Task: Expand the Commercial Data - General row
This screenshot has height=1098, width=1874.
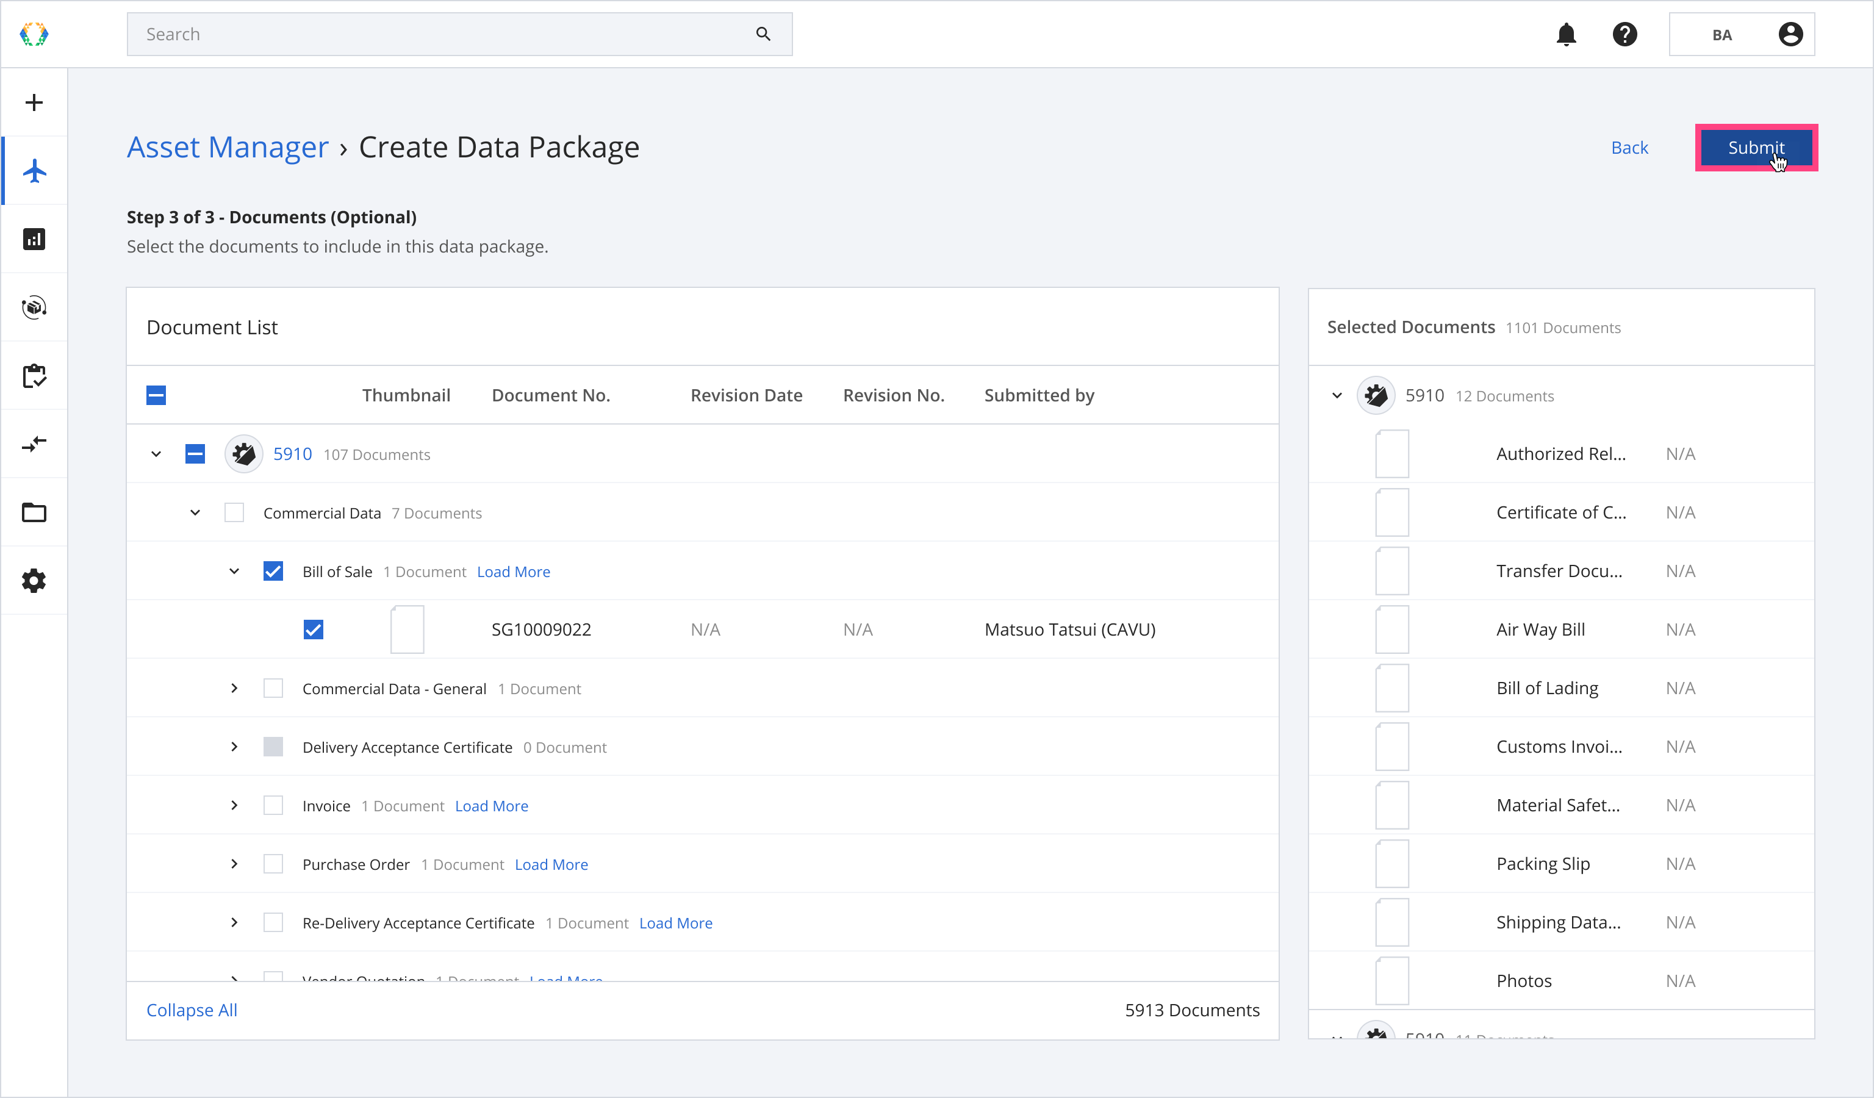Action: click(x=234, y=689)
